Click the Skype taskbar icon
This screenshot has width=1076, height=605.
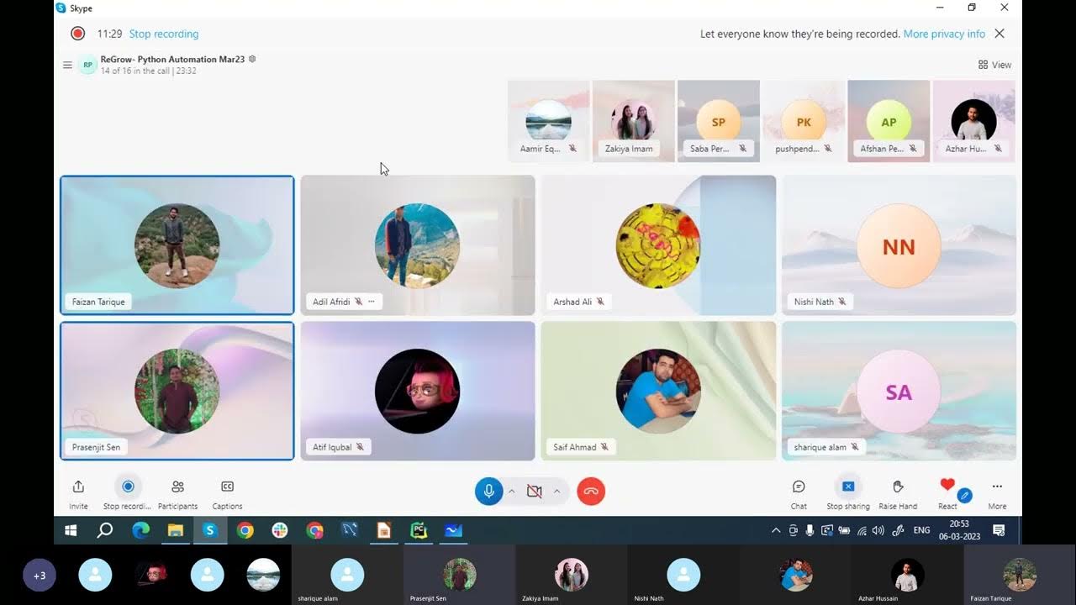(209, 530)
